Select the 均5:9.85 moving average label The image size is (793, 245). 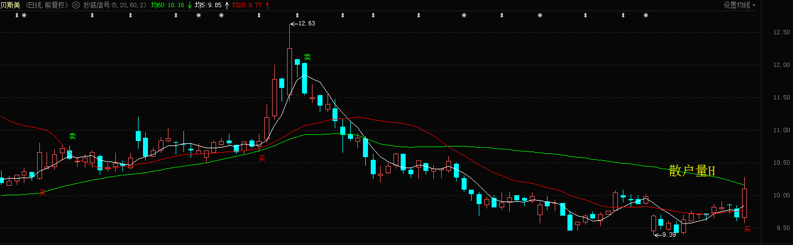point(208,6)
